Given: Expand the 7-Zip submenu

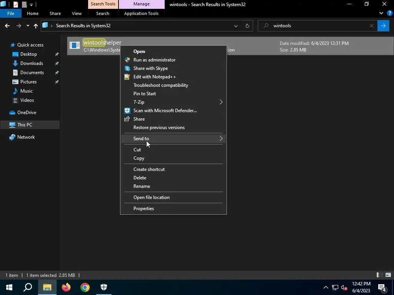Looking at the screenshot, I should [x=221, y=102].
